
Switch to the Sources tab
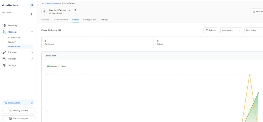pyautogui.click(x=45, y=20)
